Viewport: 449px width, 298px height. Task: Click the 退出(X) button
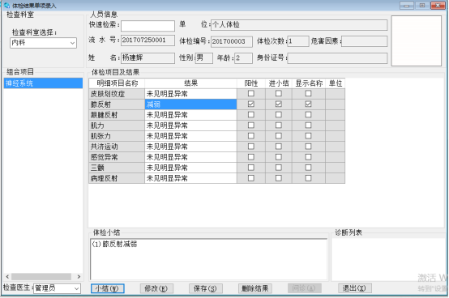click(x=354, y=288)
